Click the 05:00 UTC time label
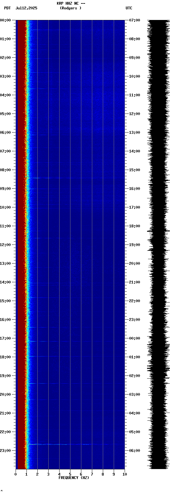The width and height of the screenshot is (172, 494). point(134,432)
